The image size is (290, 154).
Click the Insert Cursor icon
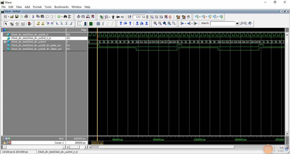(x=39, y=23)
